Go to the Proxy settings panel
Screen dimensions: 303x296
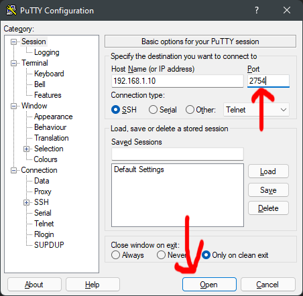(43, 192)
